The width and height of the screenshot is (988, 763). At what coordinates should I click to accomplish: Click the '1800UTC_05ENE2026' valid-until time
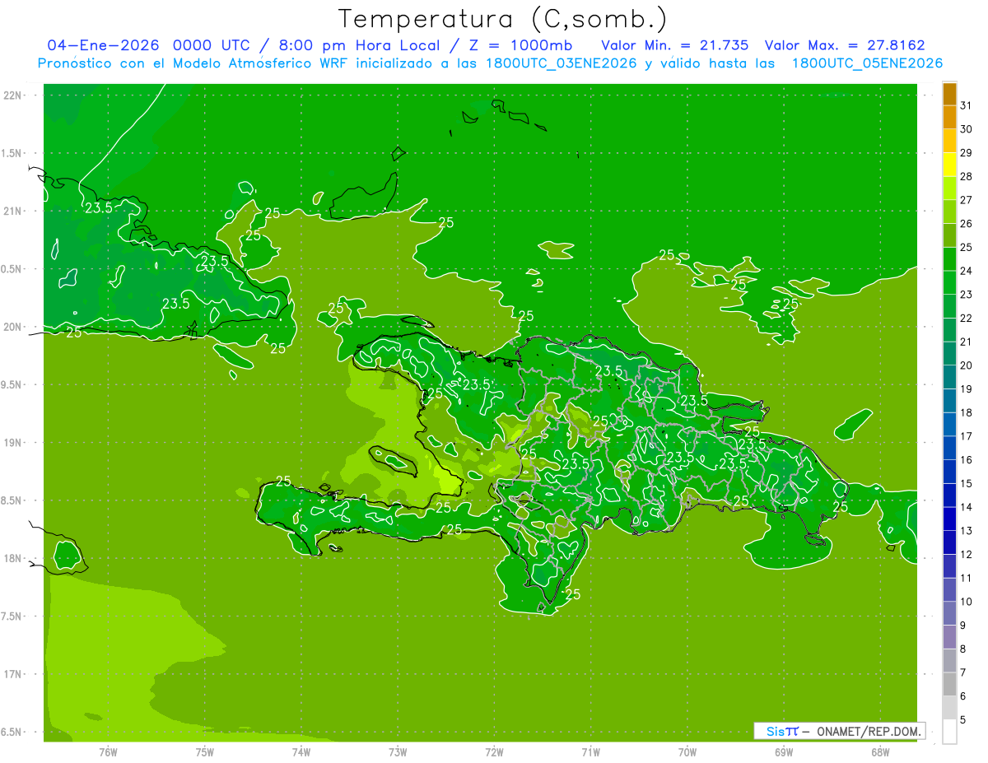(x=867, y=63)
